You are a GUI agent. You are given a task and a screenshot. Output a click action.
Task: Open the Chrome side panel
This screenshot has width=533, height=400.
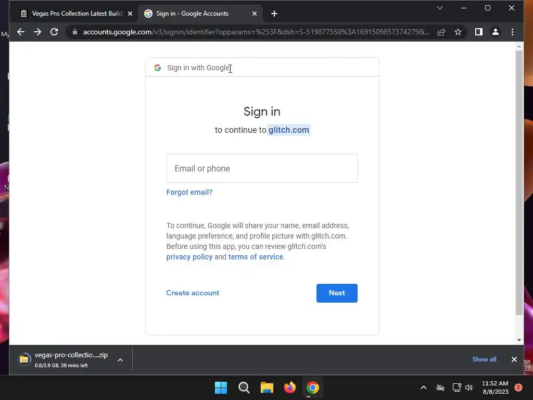479,32
